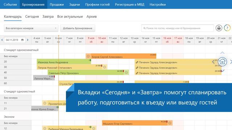Screen dimensions: 232x130
Task: Click the Стандарт однокомнатный category heading
Action: pyautogui.click(x=21, y=50)
